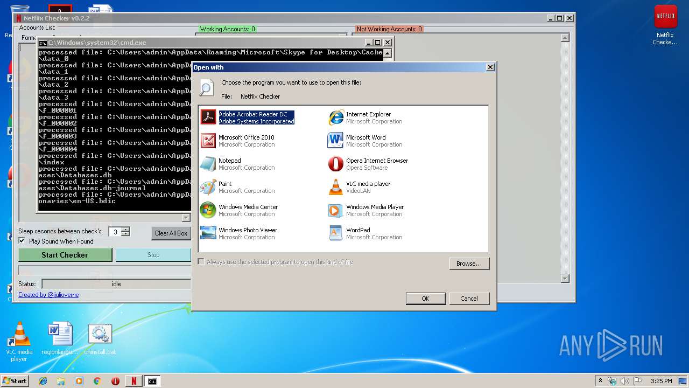689x388 pixels.
Task: Select VLC media player icon in list
Action: point(336,186)
